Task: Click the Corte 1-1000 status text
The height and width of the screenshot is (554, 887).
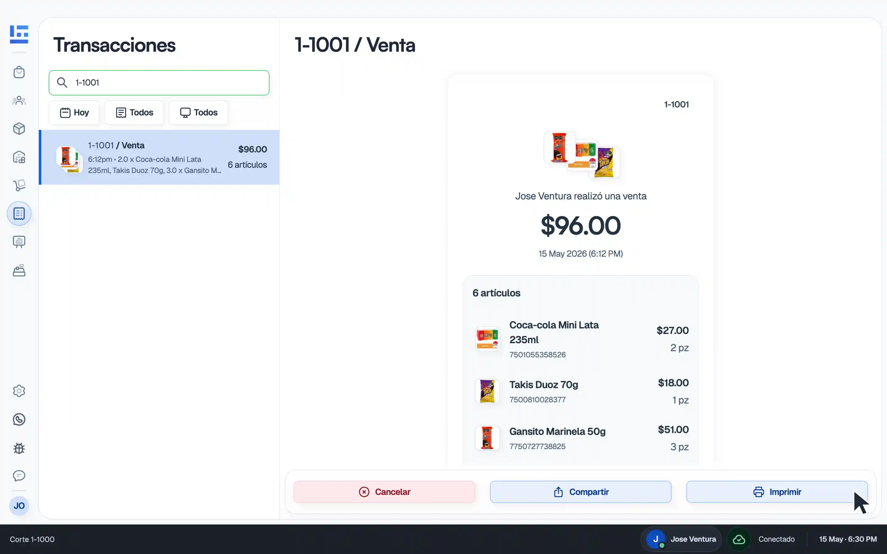Action: [32, 539]
